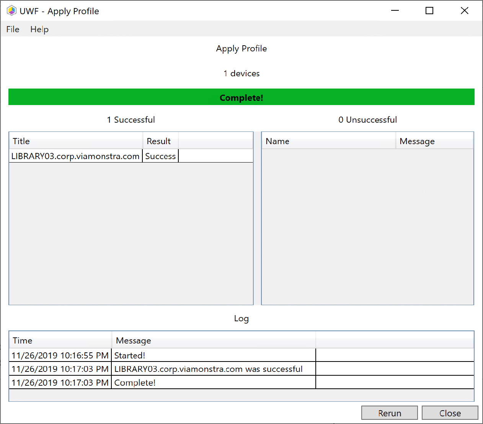Click the Result column header
This screenshot has height=424, width=483.
pyautogui.click(x=160, y=141)
